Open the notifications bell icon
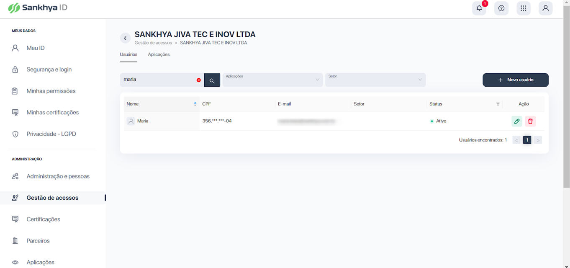This screenshot has height=268, width=570. point(479,8)
